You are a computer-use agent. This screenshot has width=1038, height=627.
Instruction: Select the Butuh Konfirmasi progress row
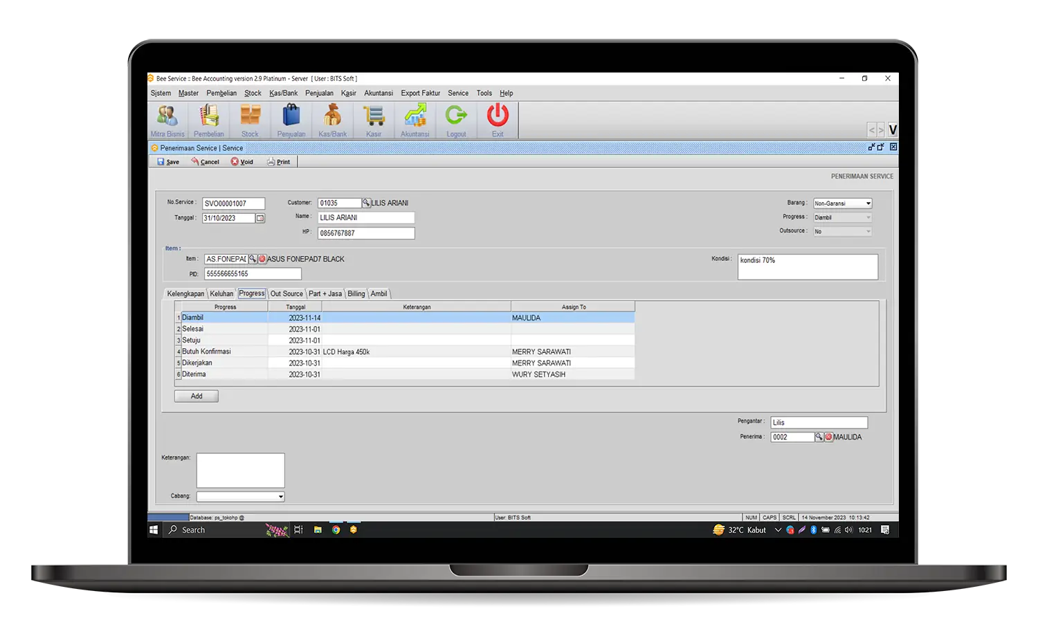pyautogui.click(x=405, y=352)
